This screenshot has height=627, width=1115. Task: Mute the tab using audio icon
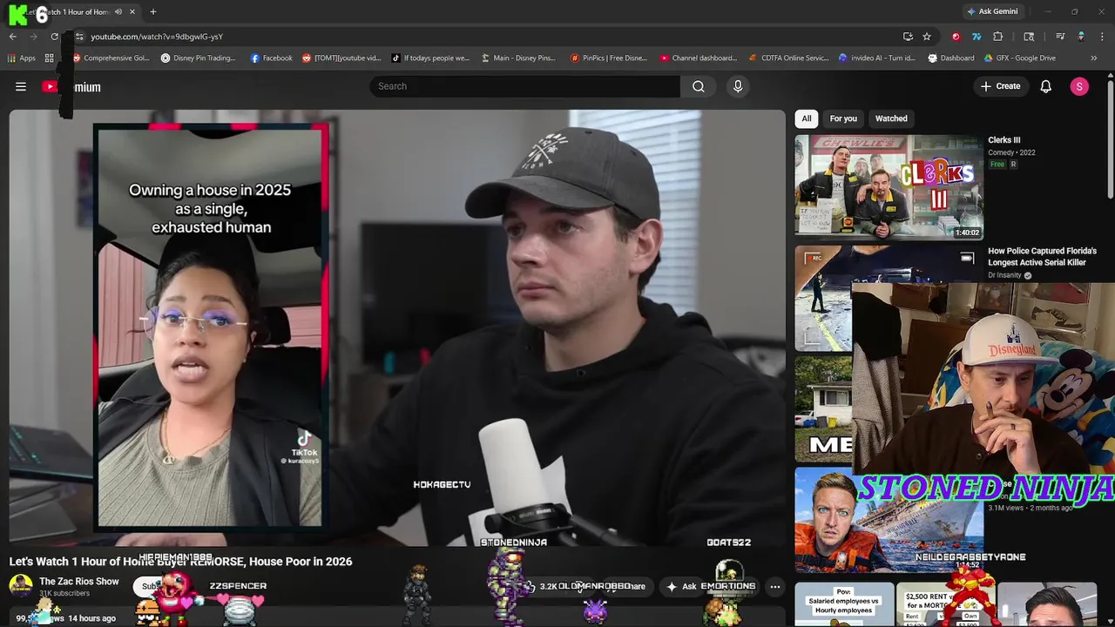(118, 11)
